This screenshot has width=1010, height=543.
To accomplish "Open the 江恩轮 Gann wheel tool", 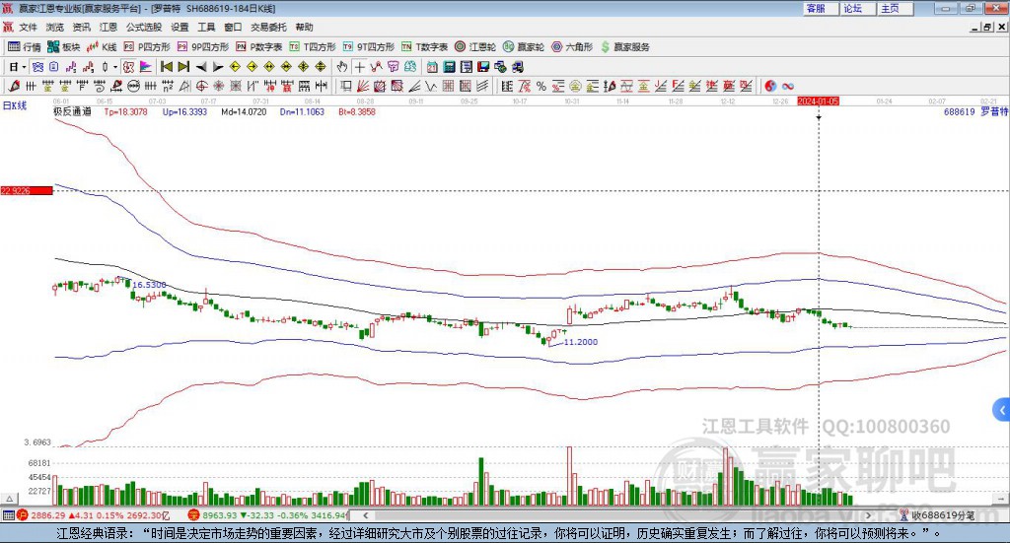I will pyautogui.click(x=475, y=47).
